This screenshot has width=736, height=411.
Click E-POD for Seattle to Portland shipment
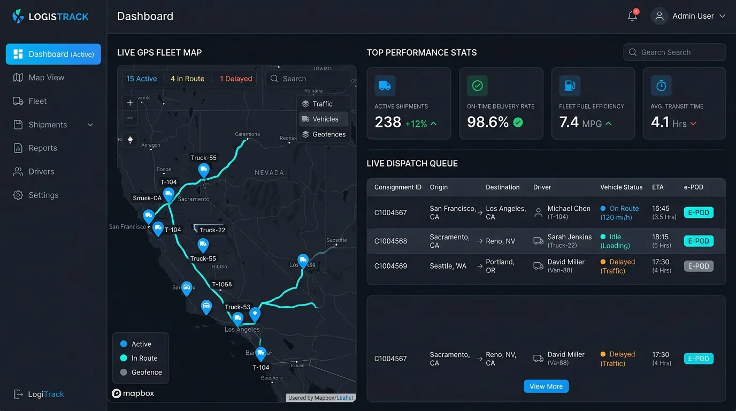click(699, 266)
